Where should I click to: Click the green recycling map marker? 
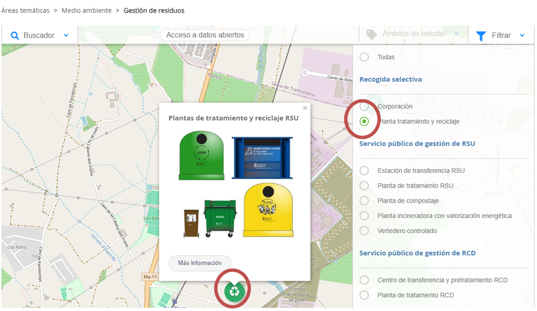point(234,291)
